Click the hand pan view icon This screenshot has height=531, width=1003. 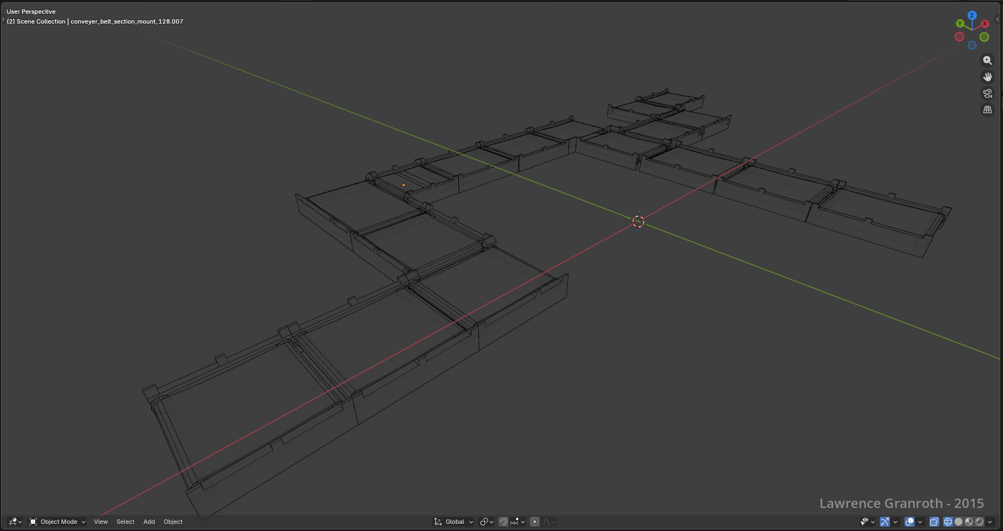coord(988,77)
